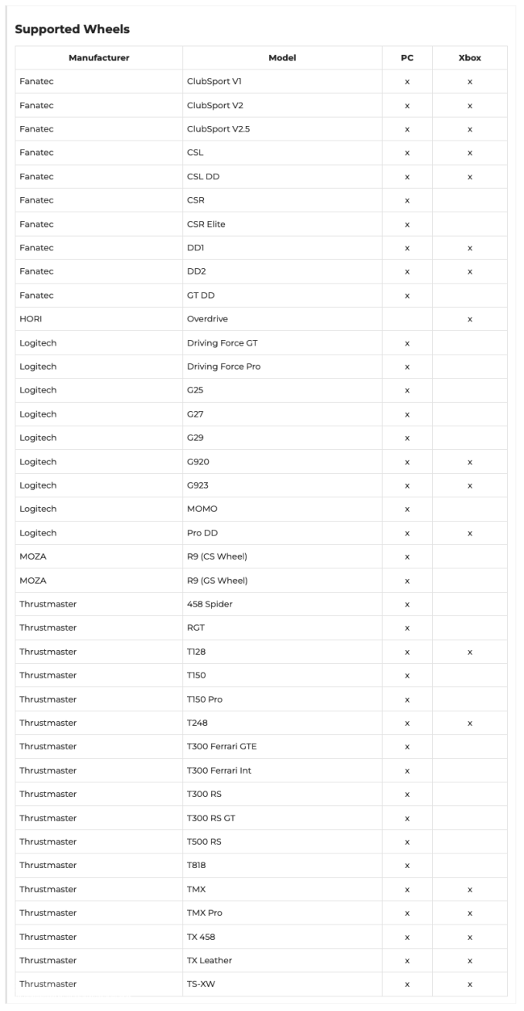This screenshot has width=524, height=1011.
Task: Click the Xbox x mark for Overdrive
Action: [x=469, y=320]
